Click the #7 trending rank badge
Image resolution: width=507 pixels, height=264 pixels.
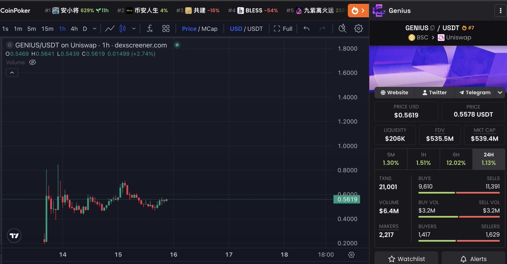[x=468, y=28]
